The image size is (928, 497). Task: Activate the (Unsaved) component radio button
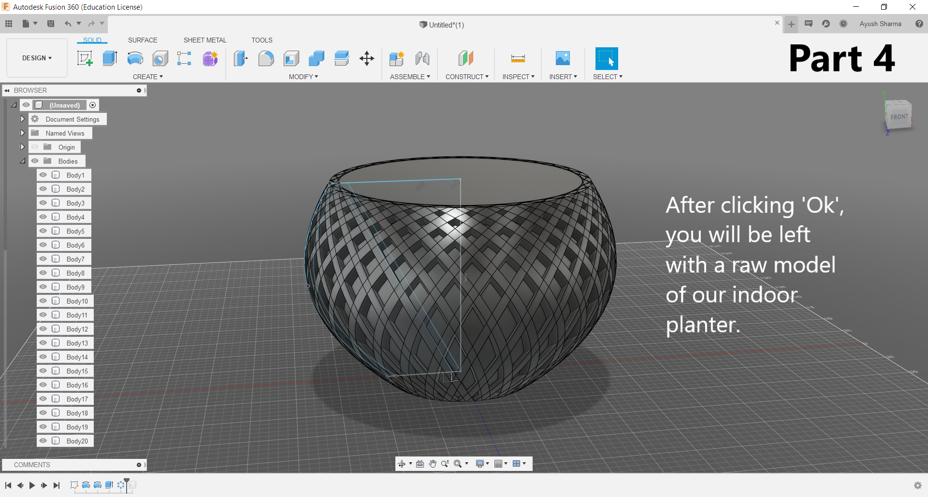(x=93, y=105)
